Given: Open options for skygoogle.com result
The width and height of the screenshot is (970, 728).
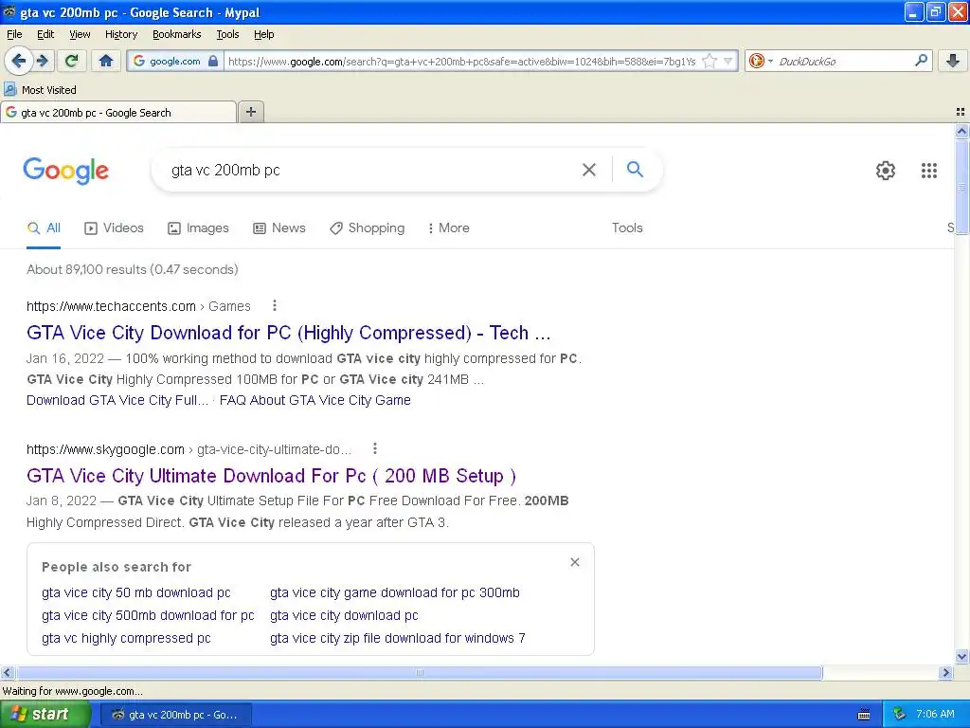Looking at the screenshot, I should [375, 448].
